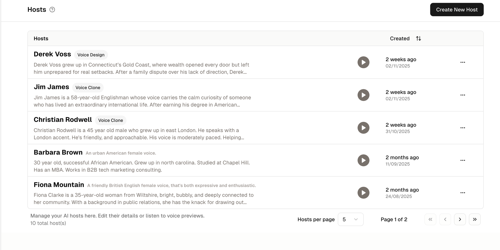Open more options for Jim James

pos(462,95)
